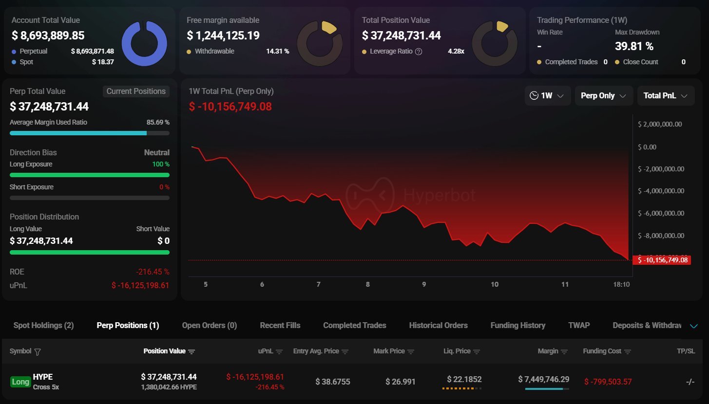Open the Open Orders (0) tab
709x404 pixels.
[x=210, y=325]
